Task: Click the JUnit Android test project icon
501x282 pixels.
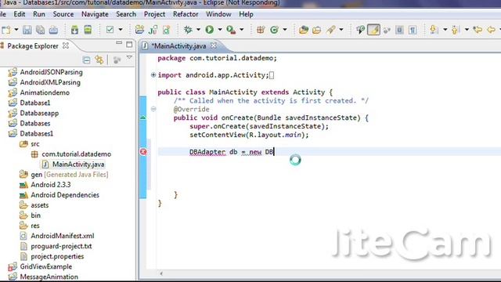Action: [x=153, y=30]
